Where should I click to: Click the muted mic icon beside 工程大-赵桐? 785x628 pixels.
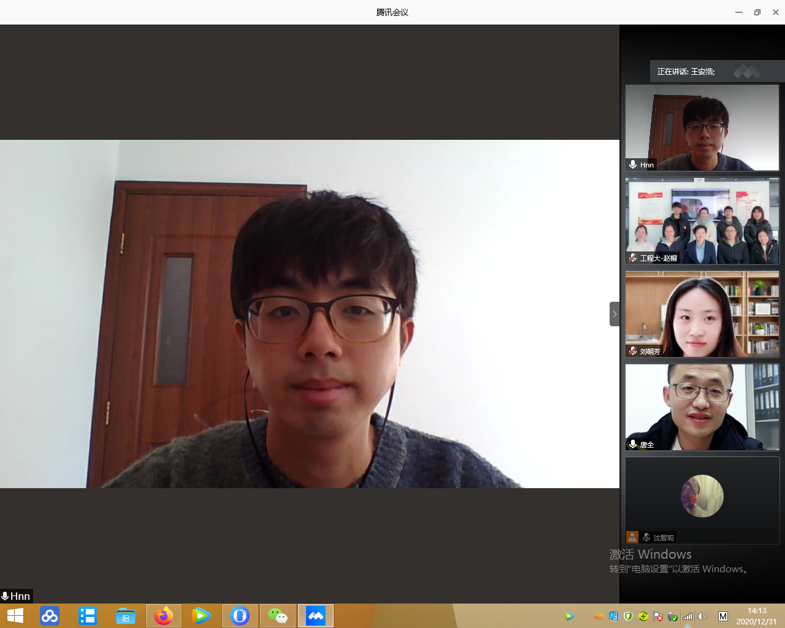point(633,258)
